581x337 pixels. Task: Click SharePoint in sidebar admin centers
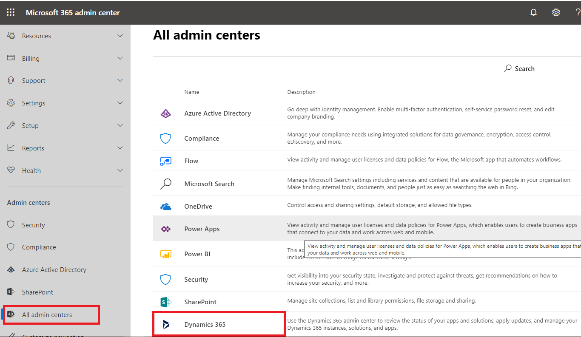(x=38, y=292)
